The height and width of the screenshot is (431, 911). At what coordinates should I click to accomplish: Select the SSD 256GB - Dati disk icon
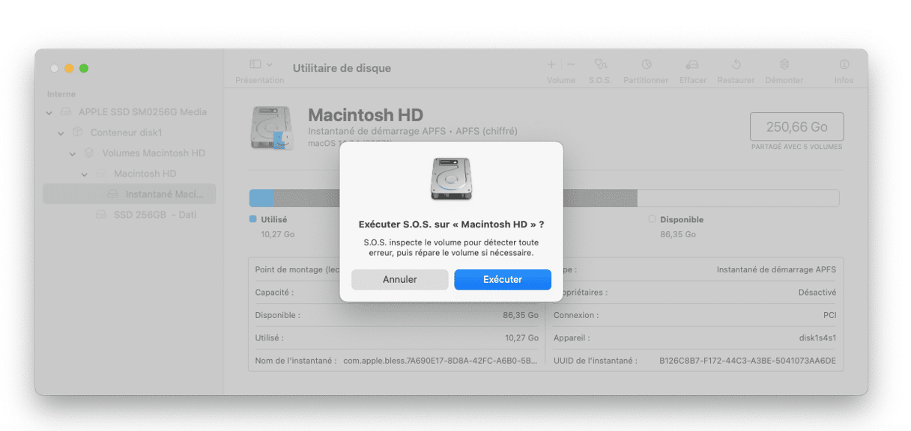click(x=101, y=215)
